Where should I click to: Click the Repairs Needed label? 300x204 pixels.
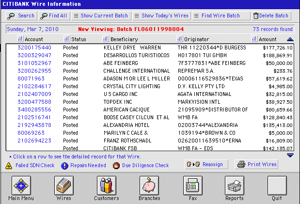click(x=88, y=165)
